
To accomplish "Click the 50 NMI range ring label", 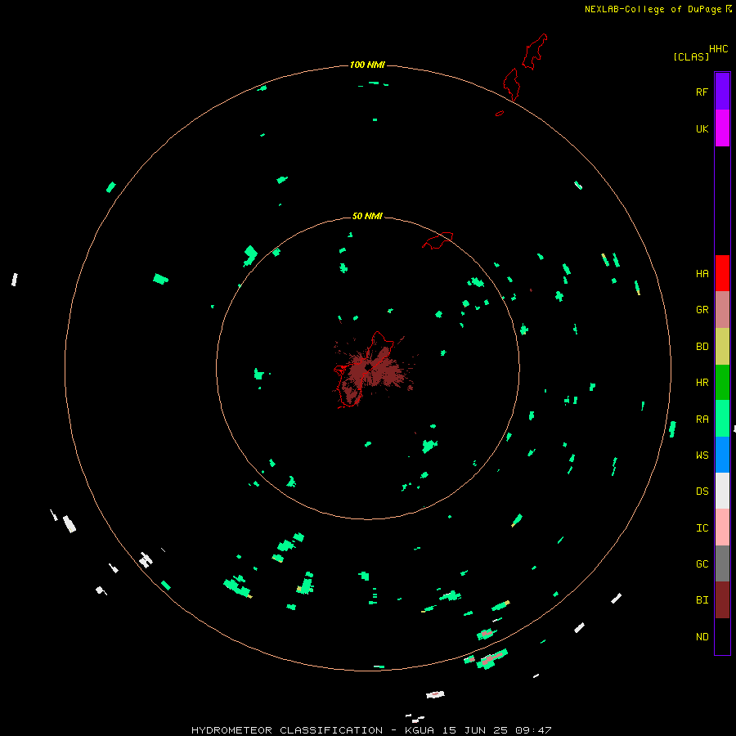I will [x=367, y=216].
